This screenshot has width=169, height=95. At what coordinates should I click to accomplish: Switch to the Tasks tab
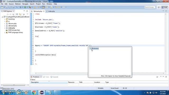click(46, 77)
